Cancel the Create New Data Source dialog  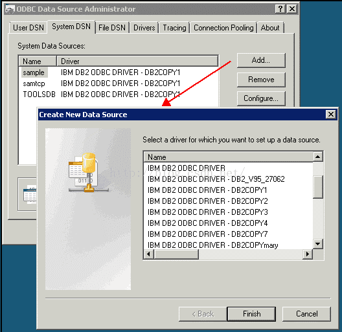(x=306, y=314)
